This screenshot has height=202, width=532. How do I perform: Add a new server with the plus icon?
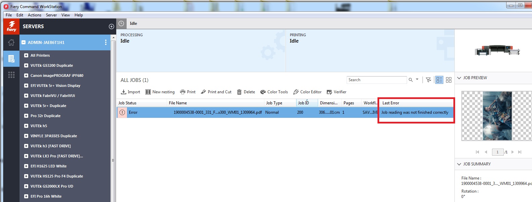pyautogui.click(x=112, y=27)
